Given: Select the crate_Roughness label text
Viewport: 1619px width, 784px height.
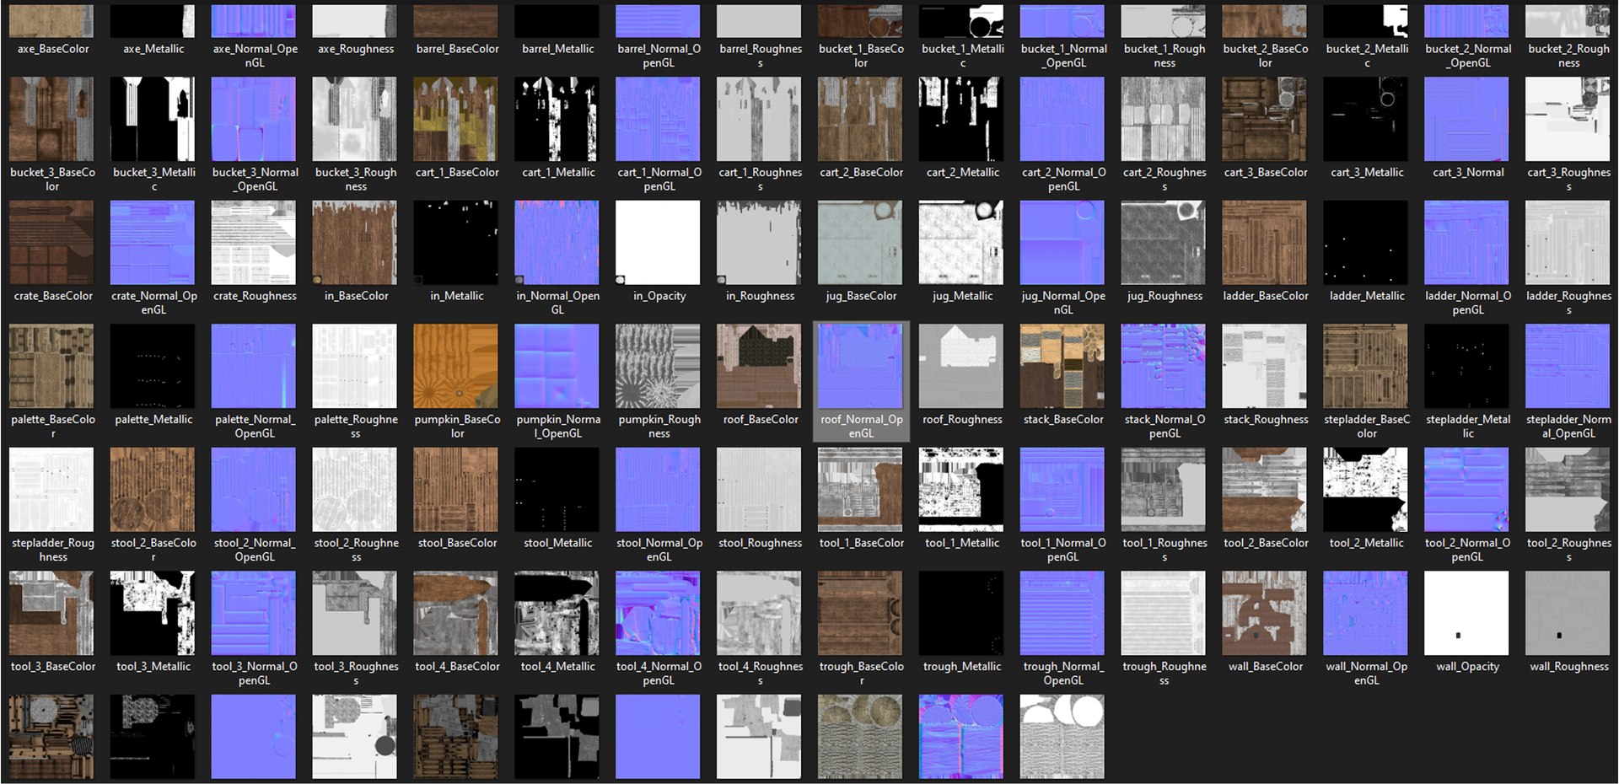Looking at the screenshot, I should [x=255, y=296].
